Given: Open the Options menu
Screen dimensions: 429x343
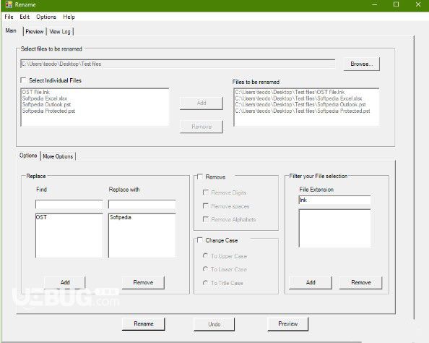Looking at the screenshot, I should [46, 17].
